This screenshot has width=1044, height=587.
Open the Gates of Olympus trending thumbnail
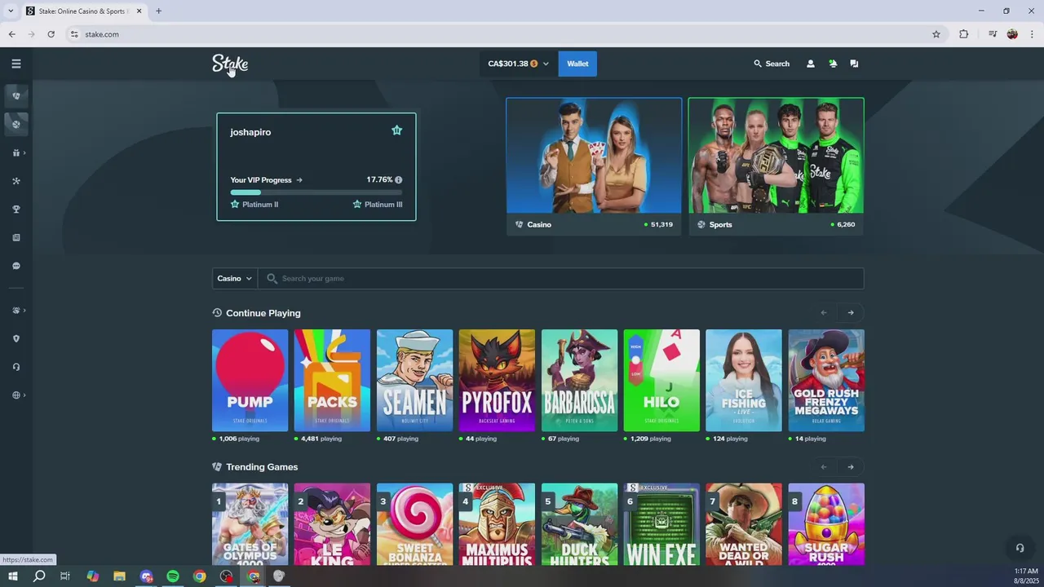pos(250,524)
